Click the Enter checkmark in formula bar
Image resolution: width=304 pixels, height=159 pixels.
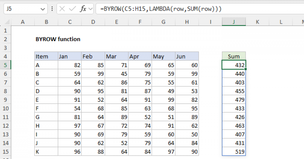point(72,9)
